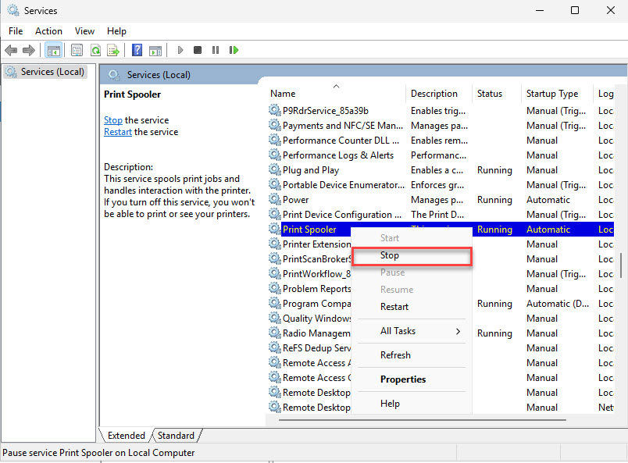Click gear icon beside Portable Device Enumerator
The height and width of the screenshot is (463, 628).
[274, 184]
